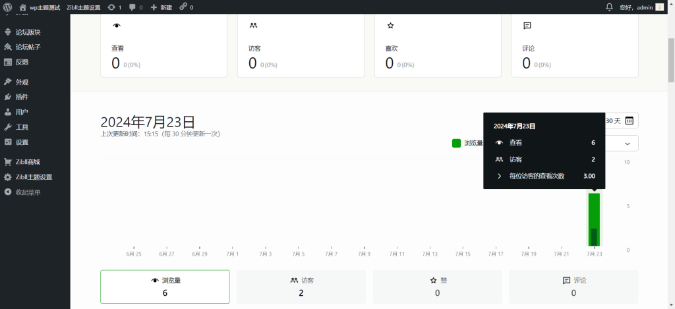Image resolution: width=675 pixels, height=309 pixels.
Task: Open the 插件 menu in sidebar
Action: 22,97
